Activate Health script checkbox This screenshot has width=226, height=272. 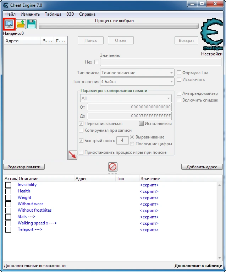tap(8, 191)
